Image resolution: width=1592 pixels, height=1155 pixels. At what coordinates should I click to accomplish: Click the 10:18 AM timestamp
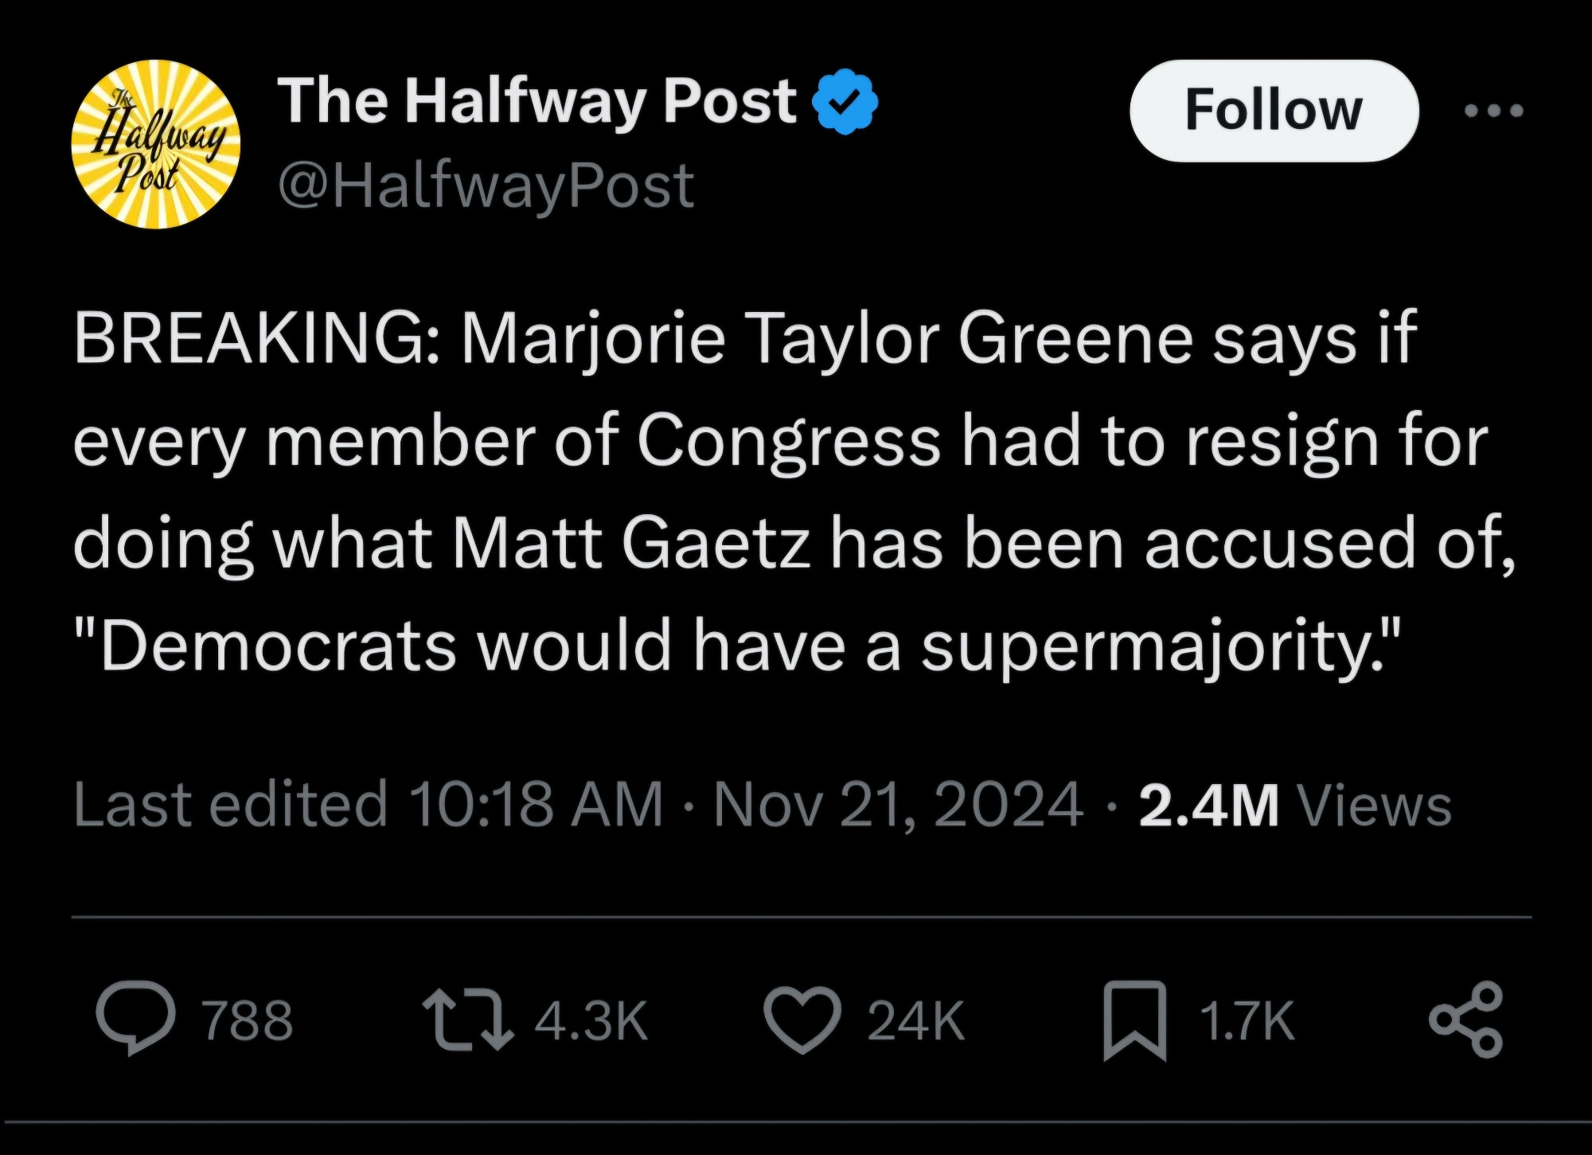click(x=536, y=805)
